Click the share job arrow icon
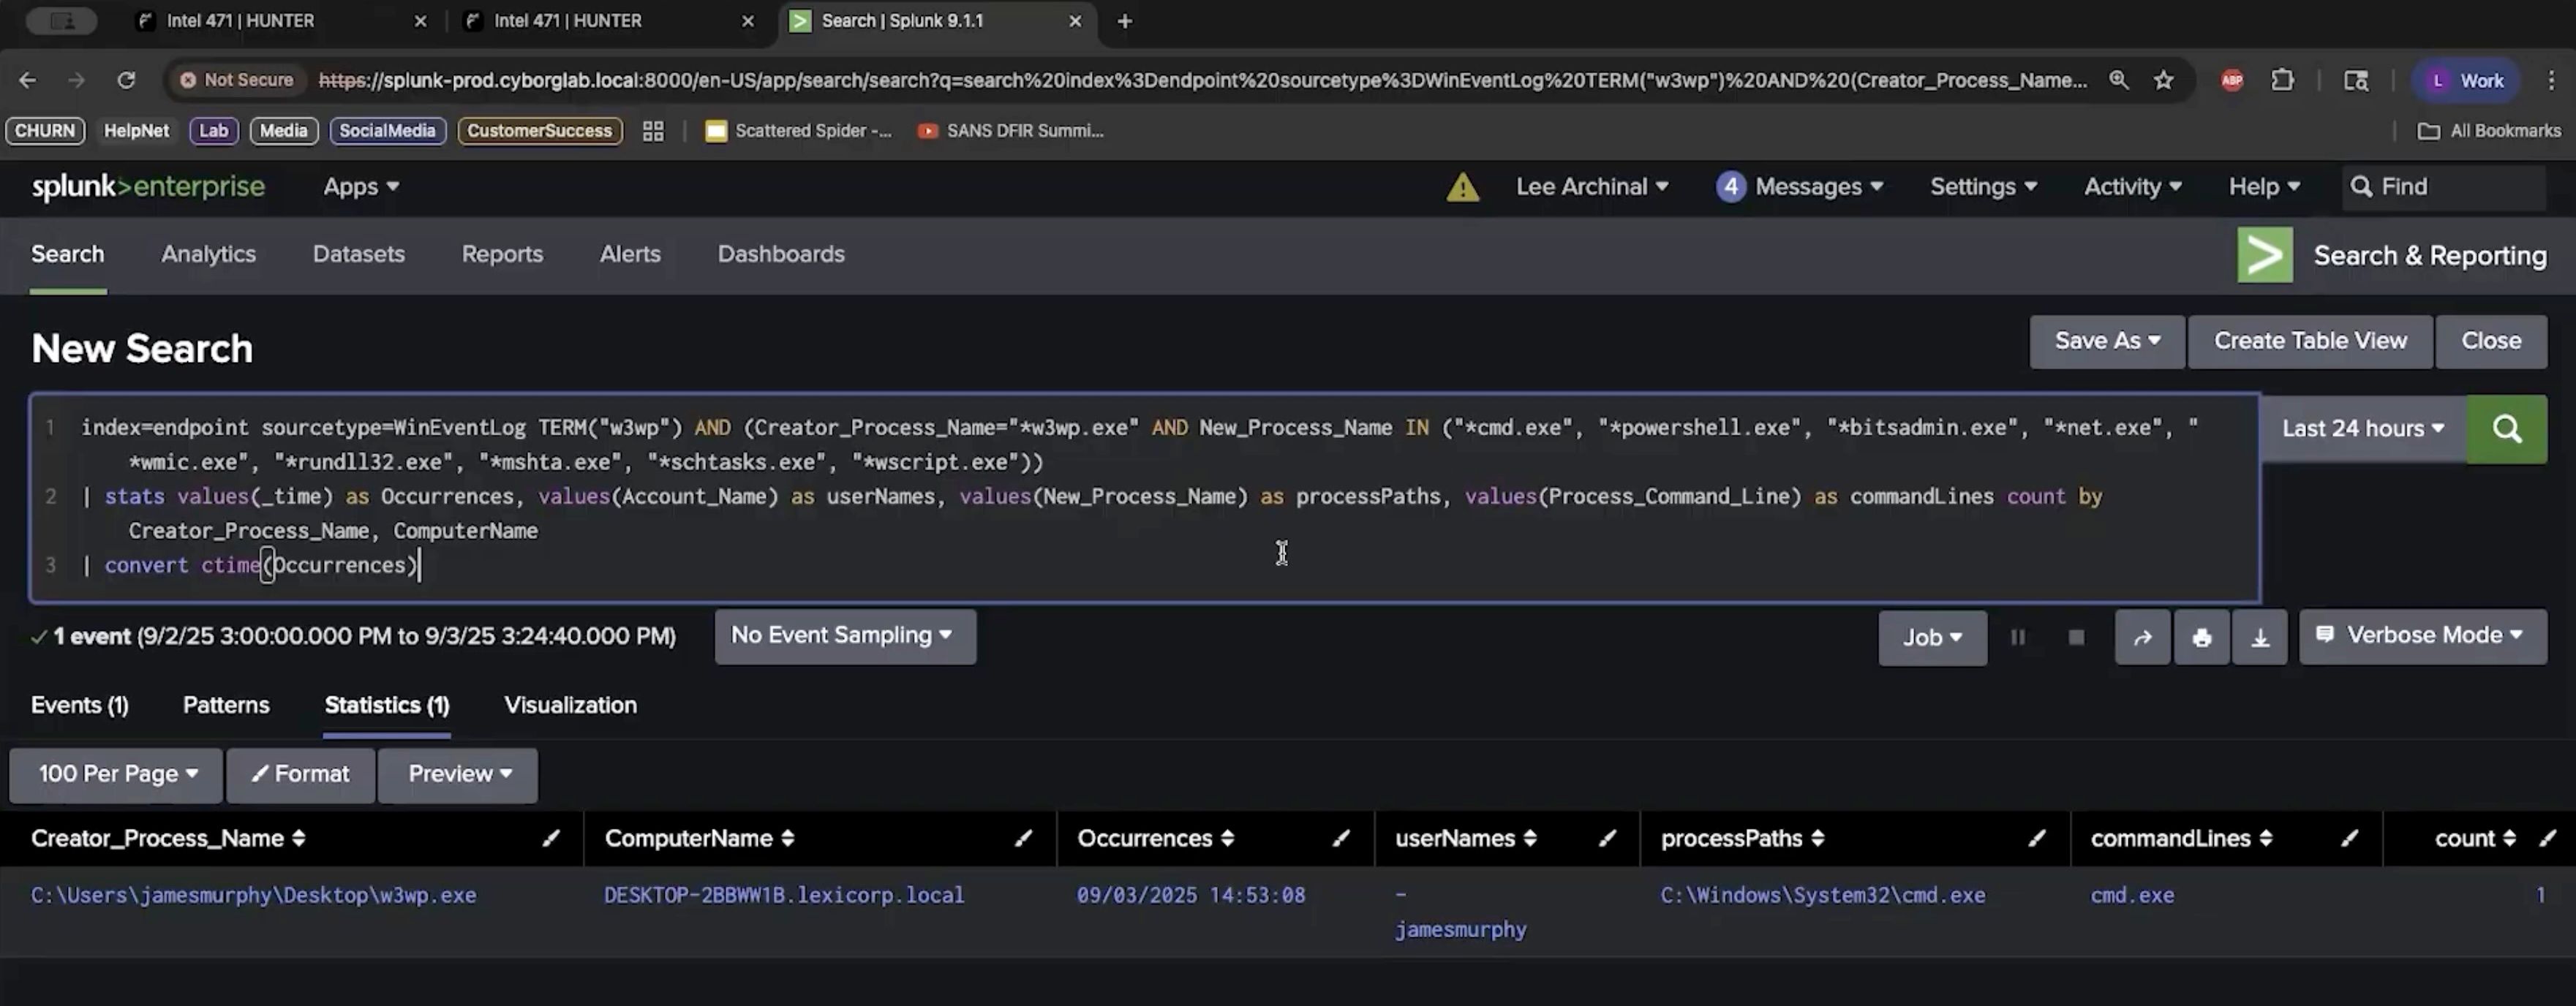Screen dimensions: 2576x1006 click(2141, 638)
